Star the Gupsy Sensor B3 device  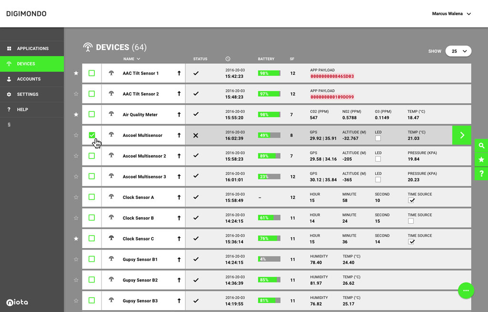[x=76, y=301]
